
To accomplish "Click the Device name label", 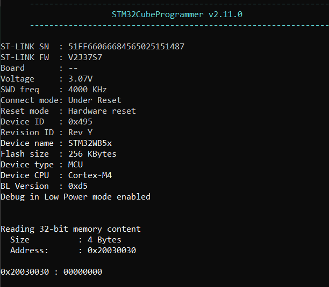I will pyautogui.click(x=27, y=143).
